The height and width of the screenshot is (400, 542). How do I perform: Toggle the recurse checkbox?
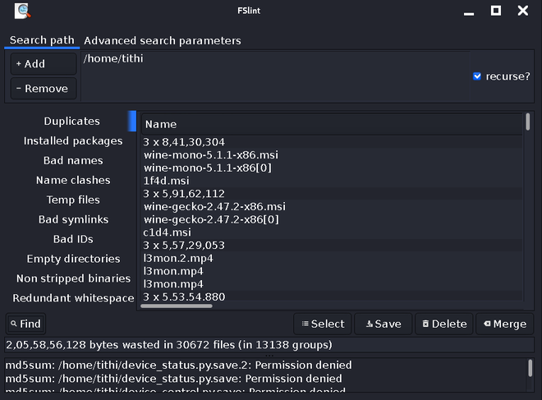(477, 76)
